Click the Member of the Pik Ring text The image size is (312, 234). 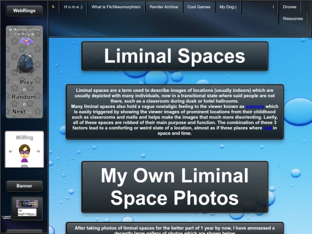(24, 32)
